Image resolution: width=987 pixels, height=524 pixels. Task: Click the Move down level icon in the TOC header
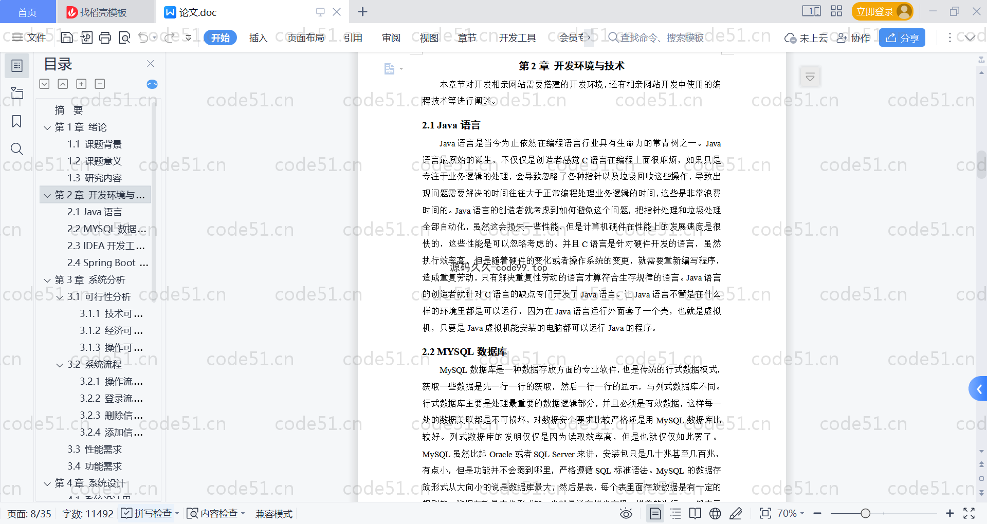(x=44, y=84)
